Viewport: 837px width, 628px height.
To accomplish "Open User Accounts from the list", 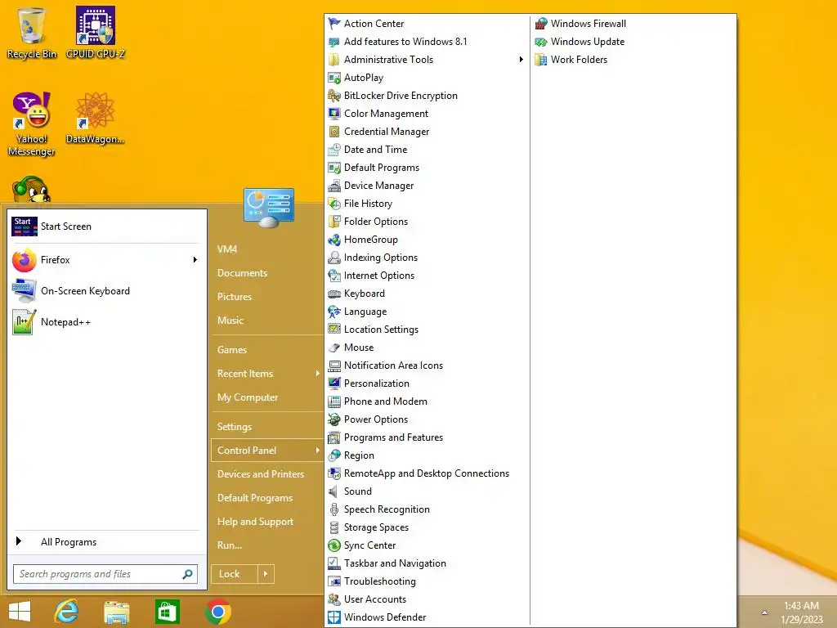I will tap(375, 599).
